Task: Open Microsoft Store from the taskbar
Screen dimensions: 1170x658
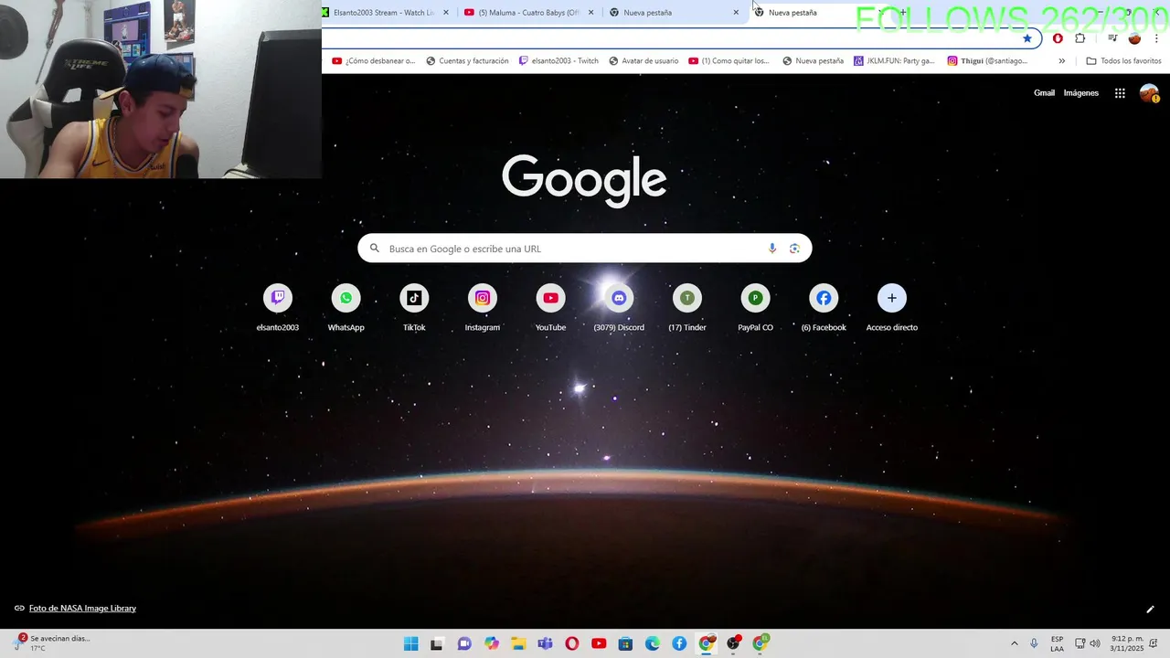Action: [625, 643]
